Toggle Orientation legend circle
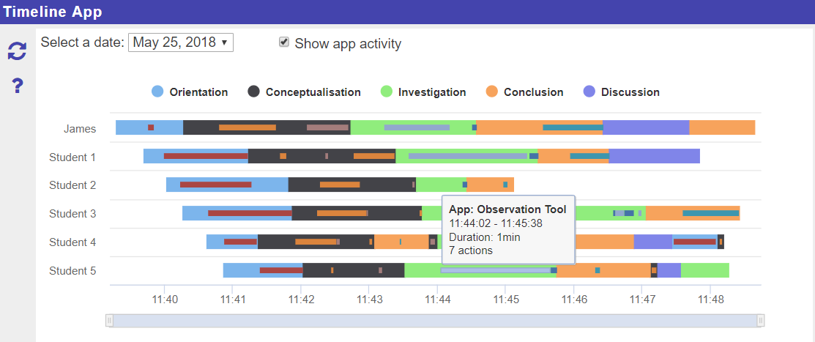The height and width of the screenshot is (342, 815). click(x=157, y=92)
